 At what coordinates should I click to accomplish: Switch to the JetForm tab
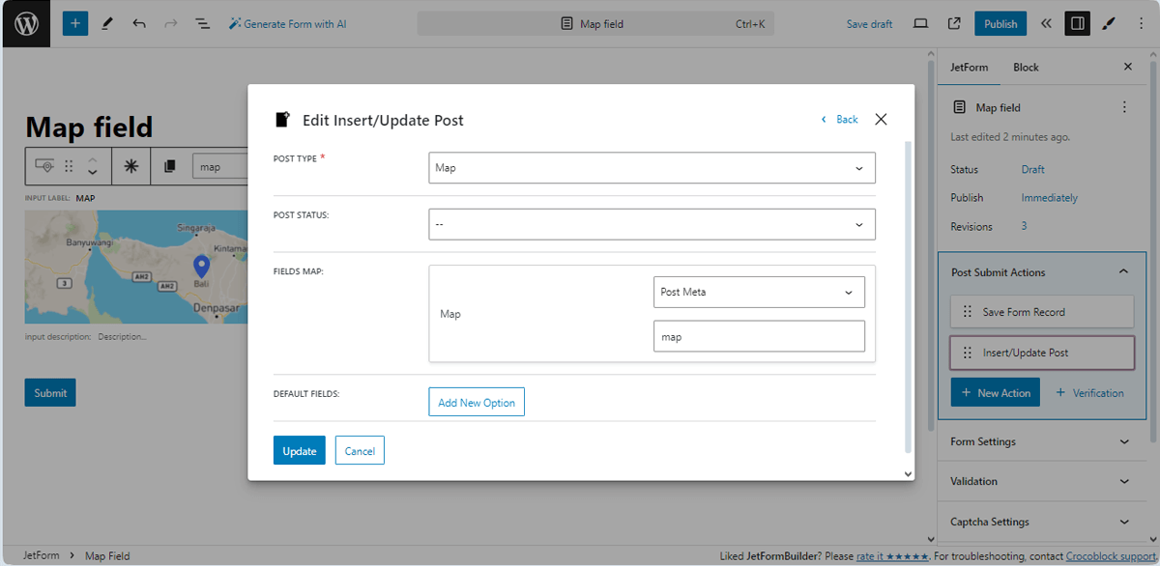[x=969, y=68]
